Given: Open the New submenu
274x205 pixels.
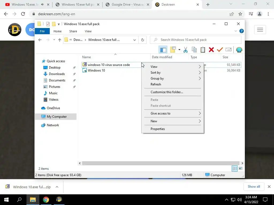Looking at the screenshot, I should pyautogui.click(x=173, y=121).
